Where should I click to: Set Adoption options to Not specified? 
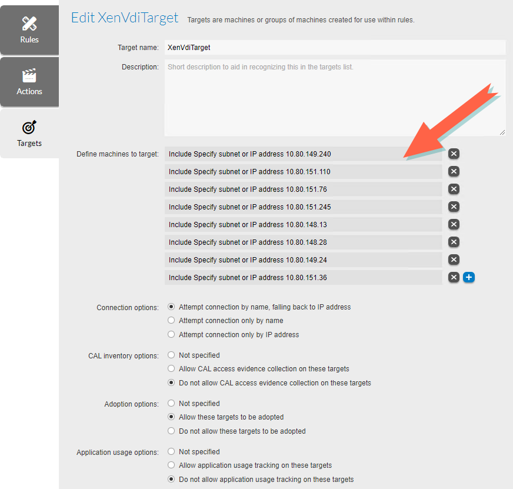point(171,403)
